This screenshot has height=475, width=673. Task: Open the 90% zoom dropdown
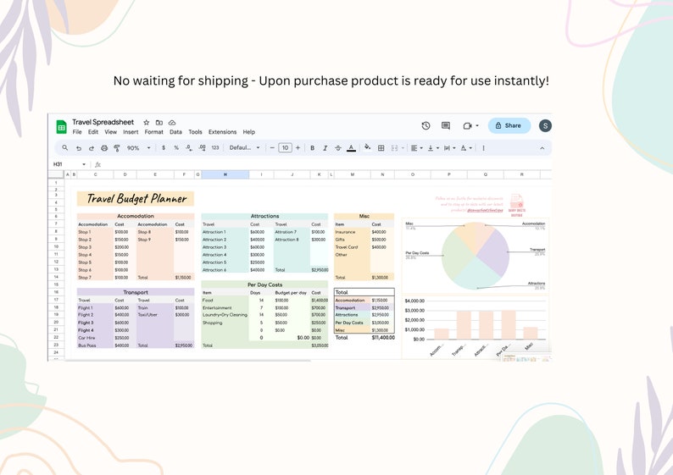(138, 148)
